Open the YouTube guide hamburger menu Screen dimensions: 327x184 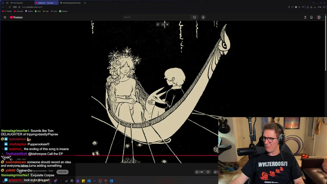click(5, 17)
